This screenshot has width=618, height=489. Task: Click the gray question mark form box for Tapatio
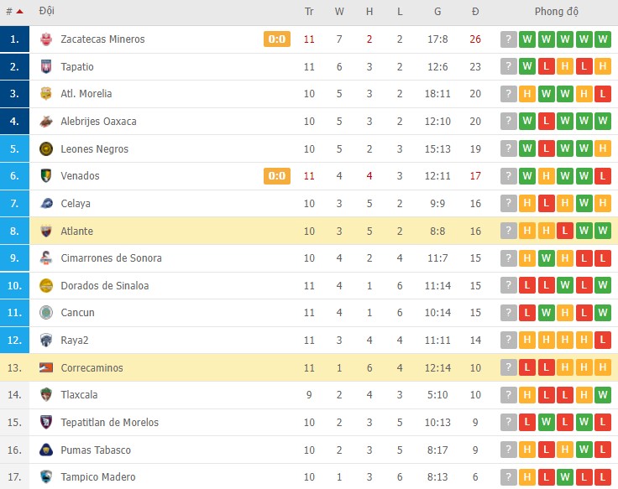(508, 67)
